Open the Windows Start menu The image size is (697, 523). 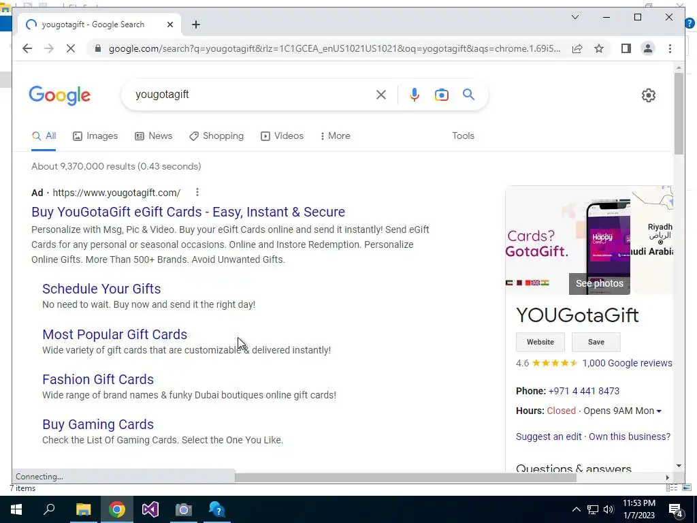point(16,509)
